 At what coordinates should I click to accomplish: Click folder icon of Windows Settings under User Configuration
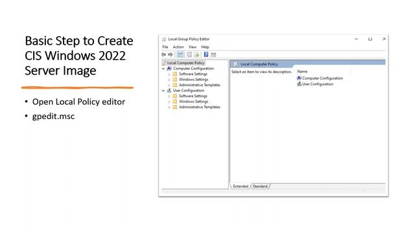coord(174,102)
